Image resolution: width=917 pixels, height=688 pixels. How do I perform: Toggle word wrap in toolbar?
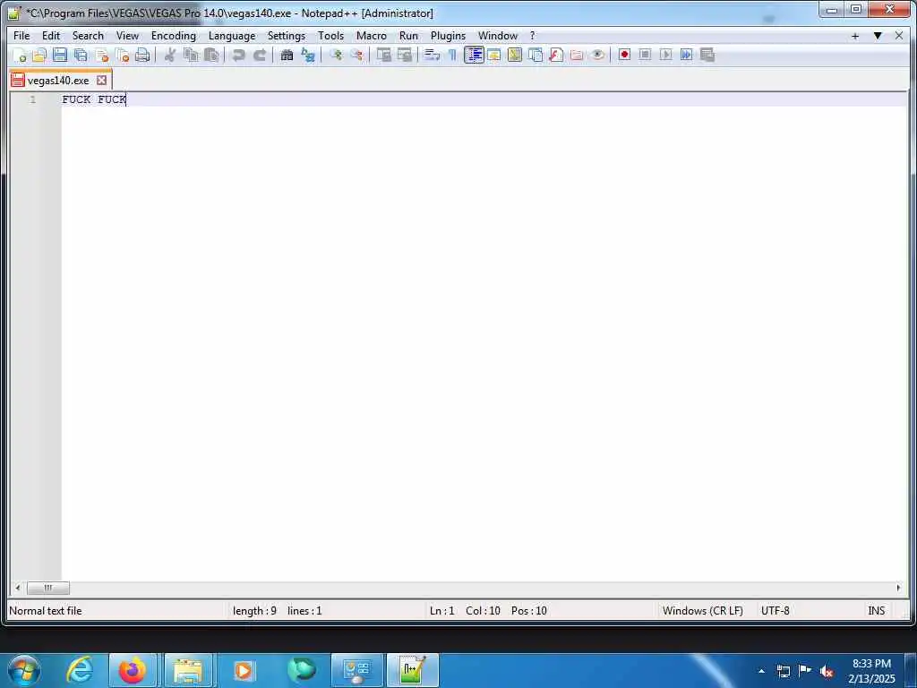tap(432, 55)
